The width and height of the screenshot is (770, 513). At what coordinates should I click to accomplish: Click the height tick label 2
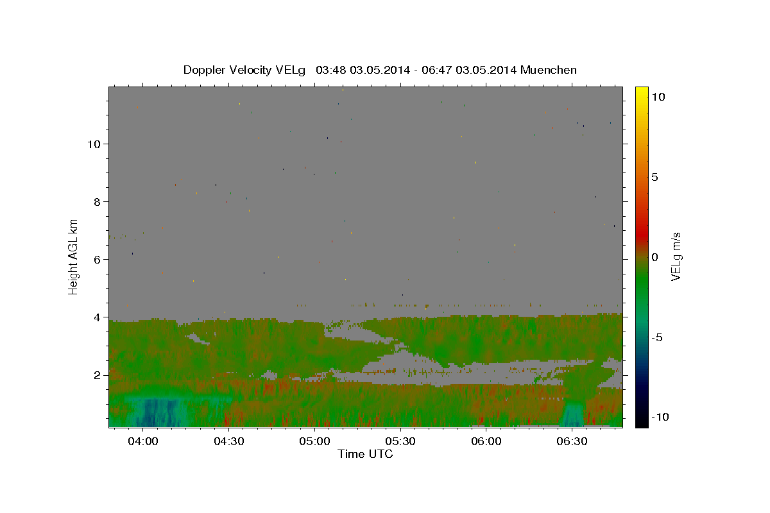tap(97, 375)
